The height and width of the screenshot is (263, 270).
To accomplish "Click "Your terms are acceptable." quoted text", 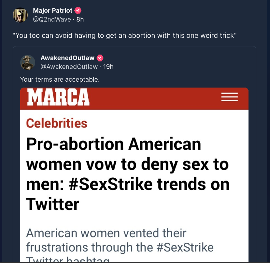I will [60, 79].
